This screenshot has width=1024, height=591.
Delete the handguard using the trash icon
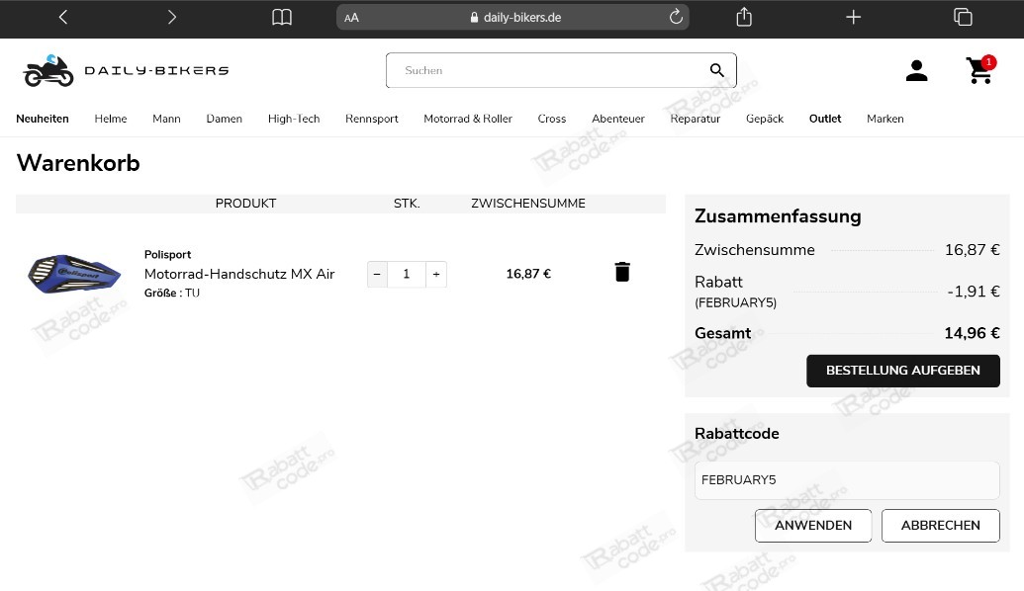(x=621, y=271)
